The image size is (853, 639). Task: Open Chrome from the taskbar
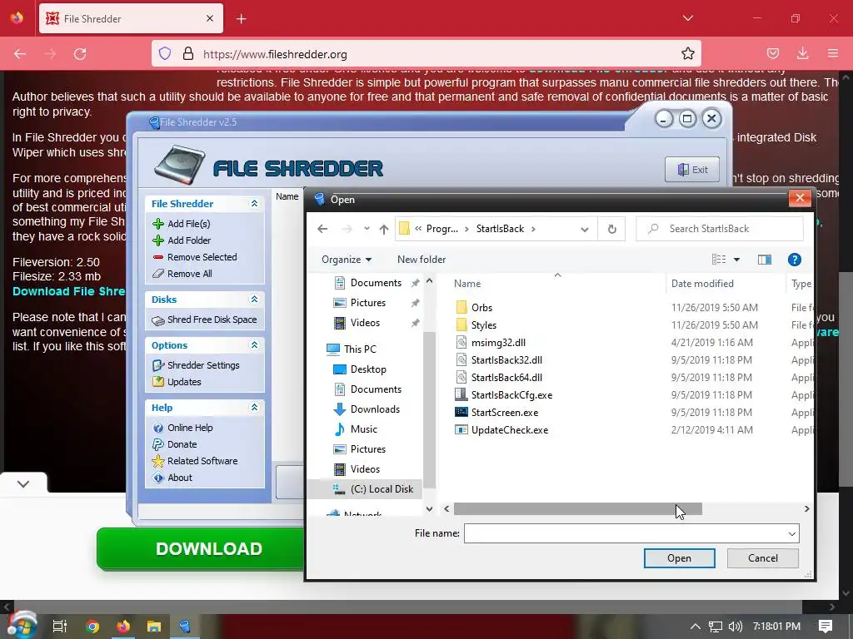[92, 627]
